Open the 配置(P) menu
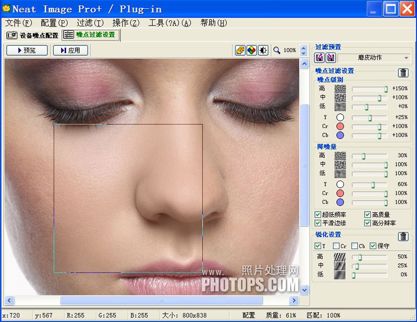The height and width of the screenshot is (322, 417). 54,23
